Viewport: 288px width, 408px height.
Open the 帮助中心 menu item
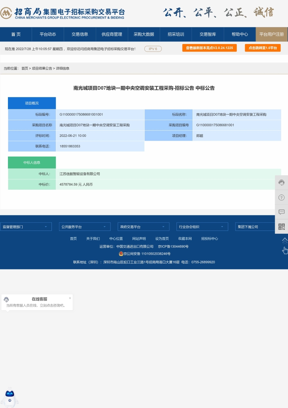click(240, 34)
